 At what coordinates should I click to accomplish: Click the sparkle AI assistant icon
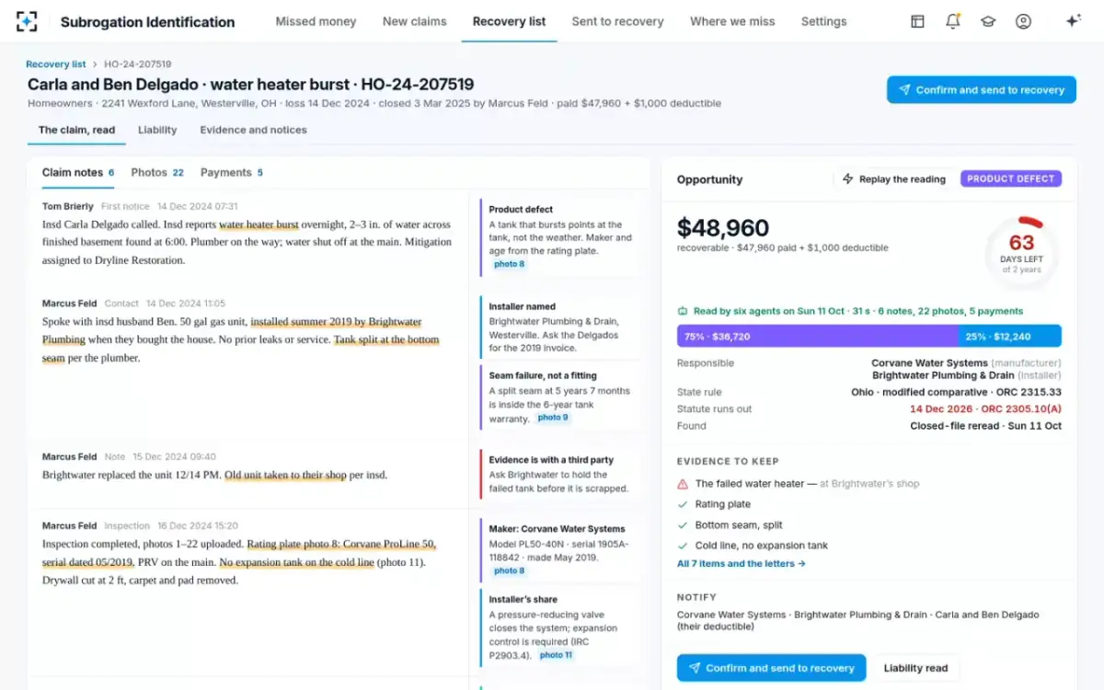(1073, 21)
